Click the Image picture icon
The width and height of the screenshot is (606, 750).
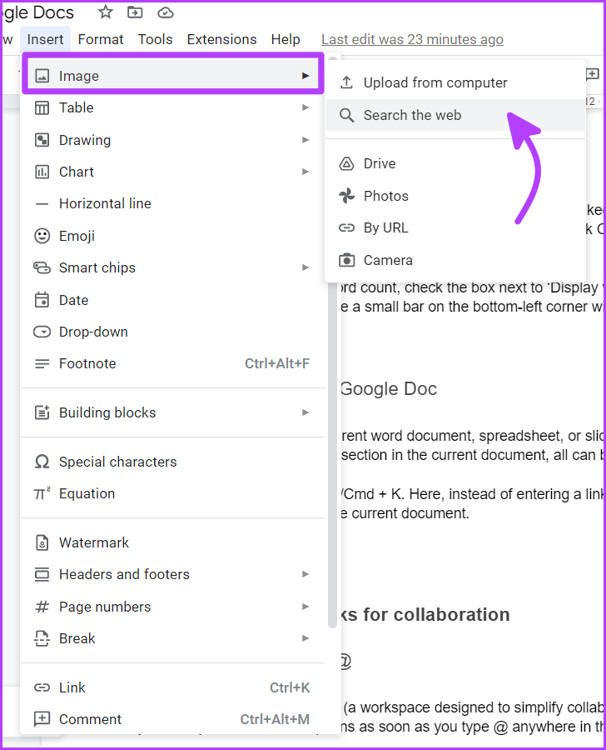[42, 76]
